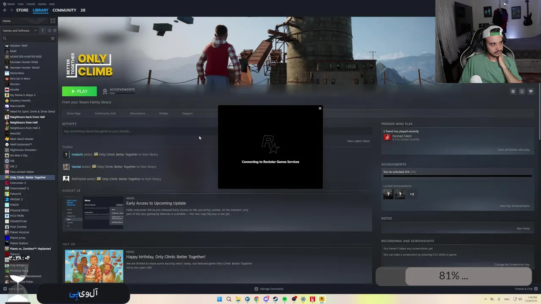Open the Manage Downloads icon

pos(256,289)
